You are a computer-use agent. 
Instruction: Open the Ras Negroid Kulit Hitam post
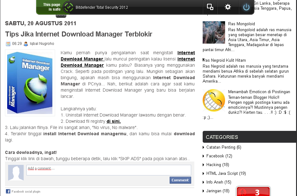point(224,60)
